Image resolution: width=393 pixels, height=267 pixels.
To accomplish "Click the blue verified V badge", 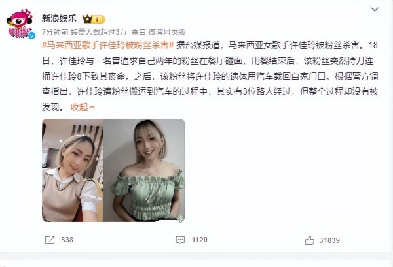I will pyautogui.click(x=31, y=35).
